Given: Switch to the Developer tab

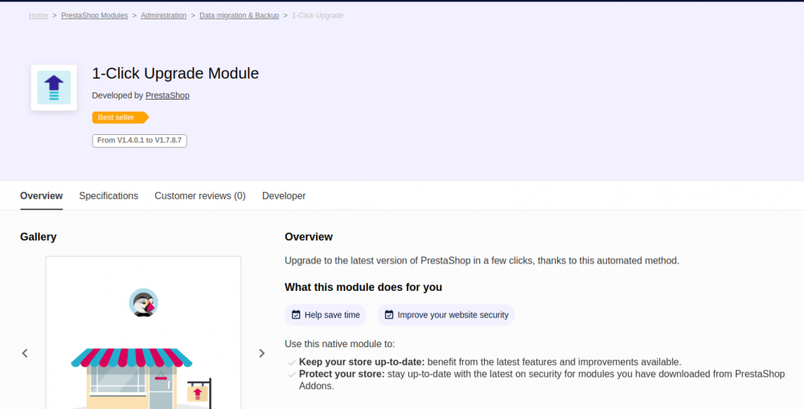Looking at the screenshot, I should coord(284,196).
